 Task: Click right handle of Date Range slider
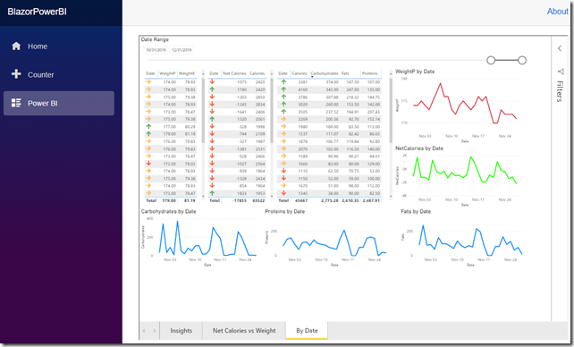coord(522,61)
